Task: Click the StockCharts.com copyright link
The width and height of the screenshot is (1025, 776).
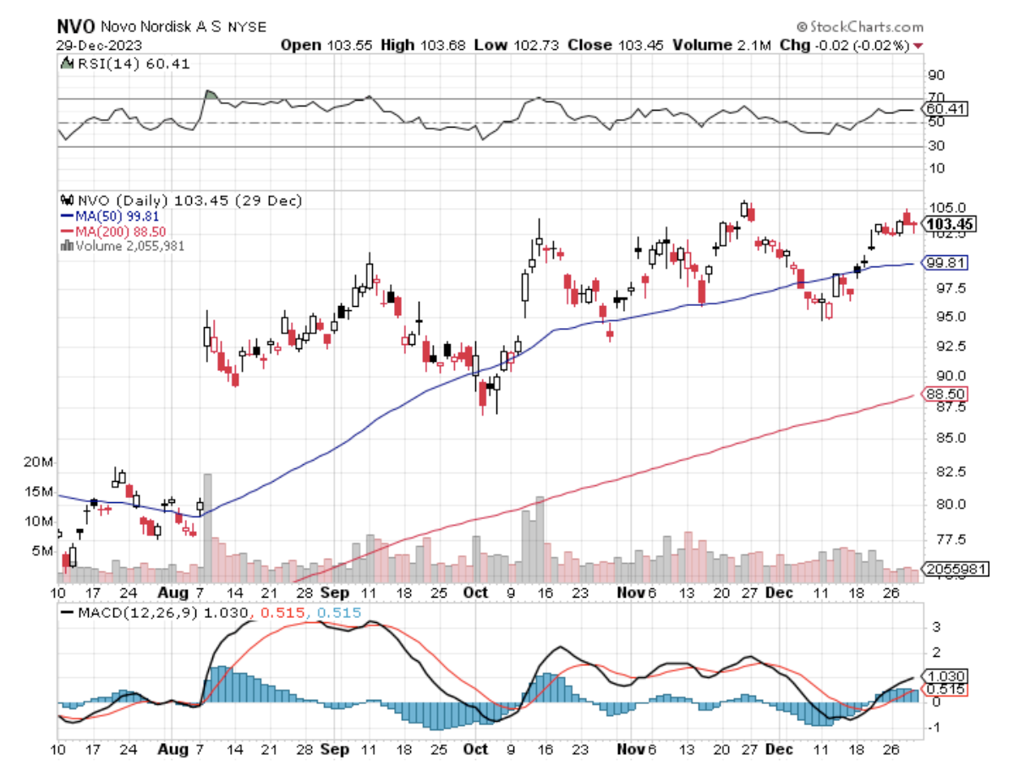Action: tap(860, 28)
